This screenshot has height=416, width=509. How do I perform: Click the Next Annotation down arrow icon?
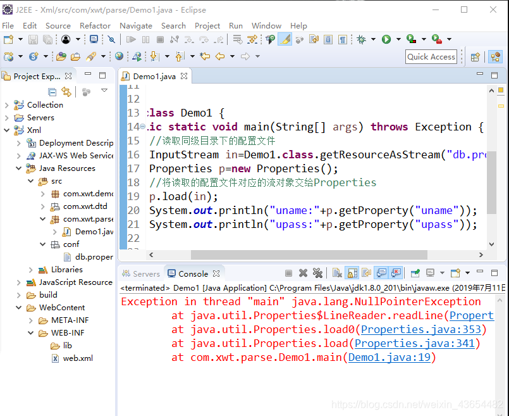coord(155,56)
